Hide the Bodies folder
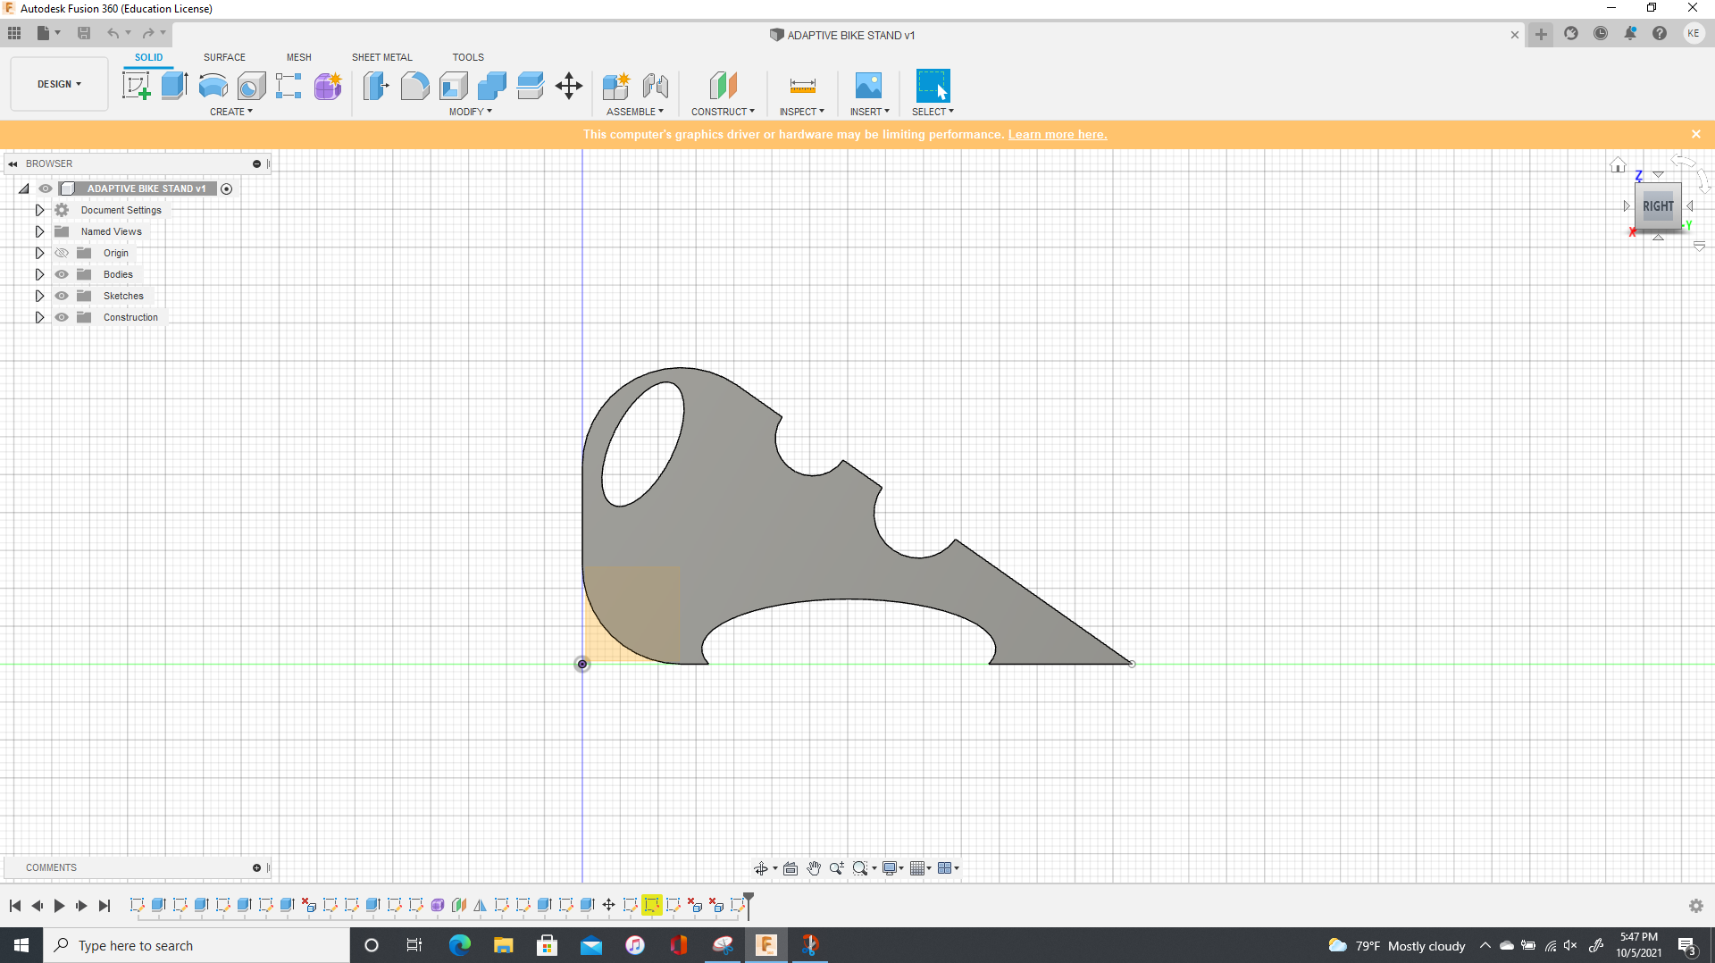This screenshot has width=1715, height=963. pos(62,274)
